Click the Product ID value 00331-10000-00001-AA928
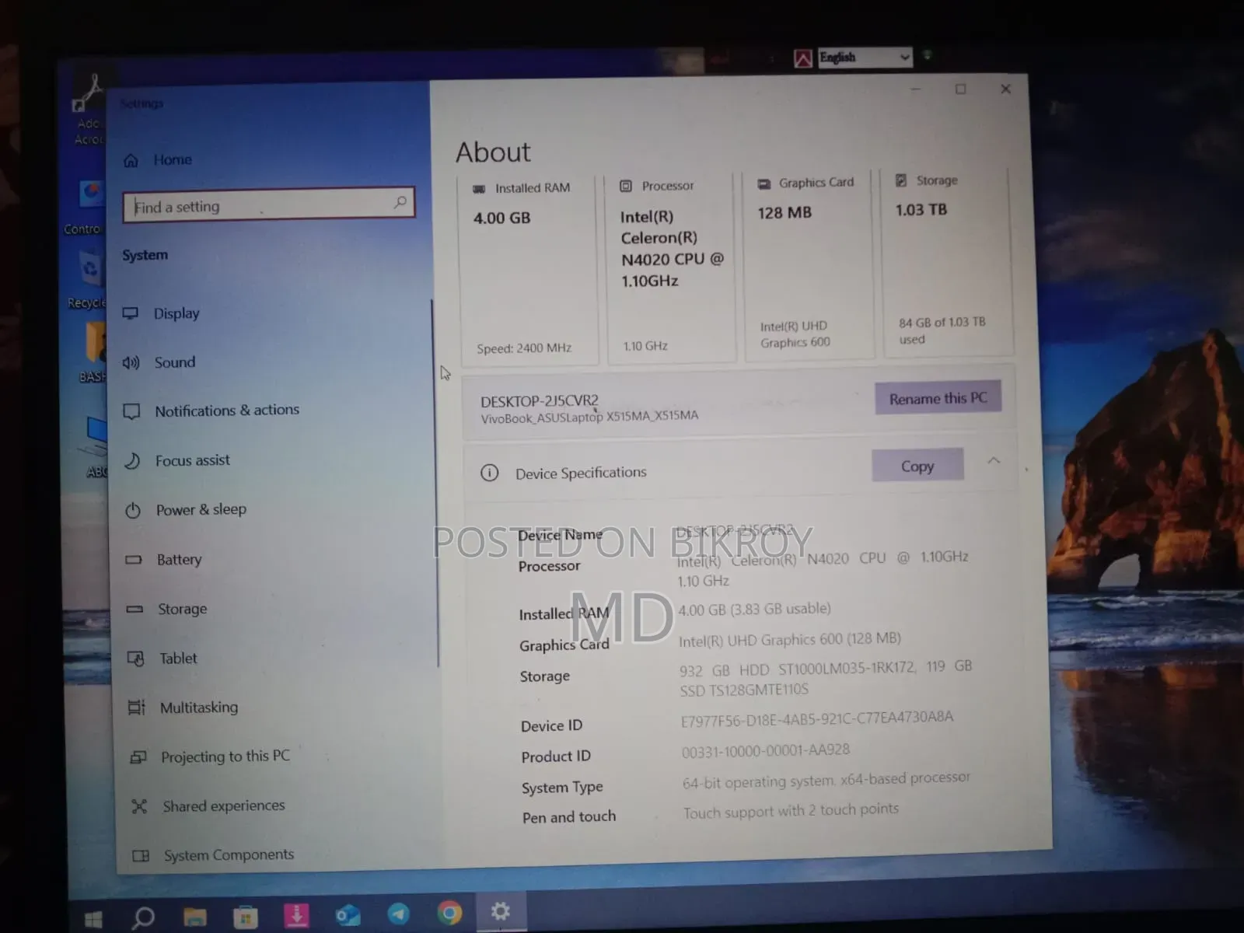The image size is (1244, 933). [766, 751]
